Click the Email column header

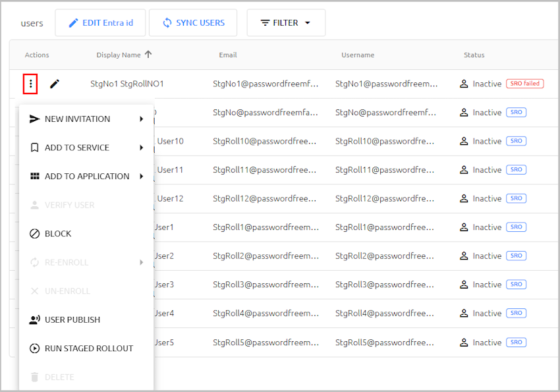228,55
